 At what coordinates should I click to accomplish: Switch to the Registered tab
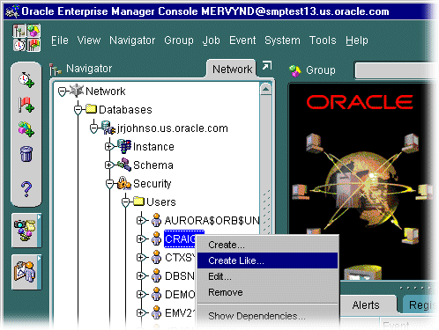(420, 305)
